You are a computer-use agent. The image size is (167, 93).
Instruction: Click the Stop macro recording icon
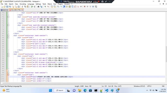pyautogui.click(x=87, y=6)
